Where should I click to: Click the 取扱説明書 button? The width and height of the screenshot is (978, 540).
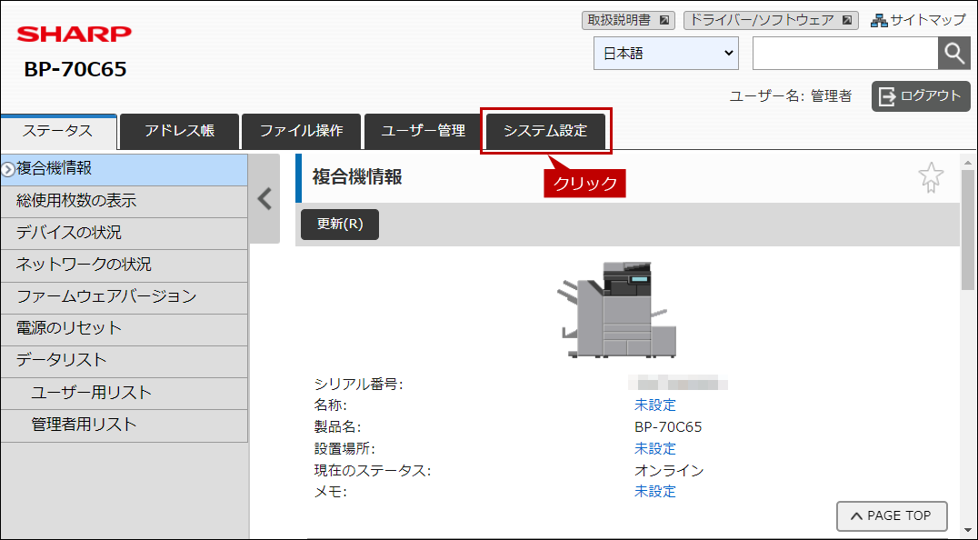point(629,21)
